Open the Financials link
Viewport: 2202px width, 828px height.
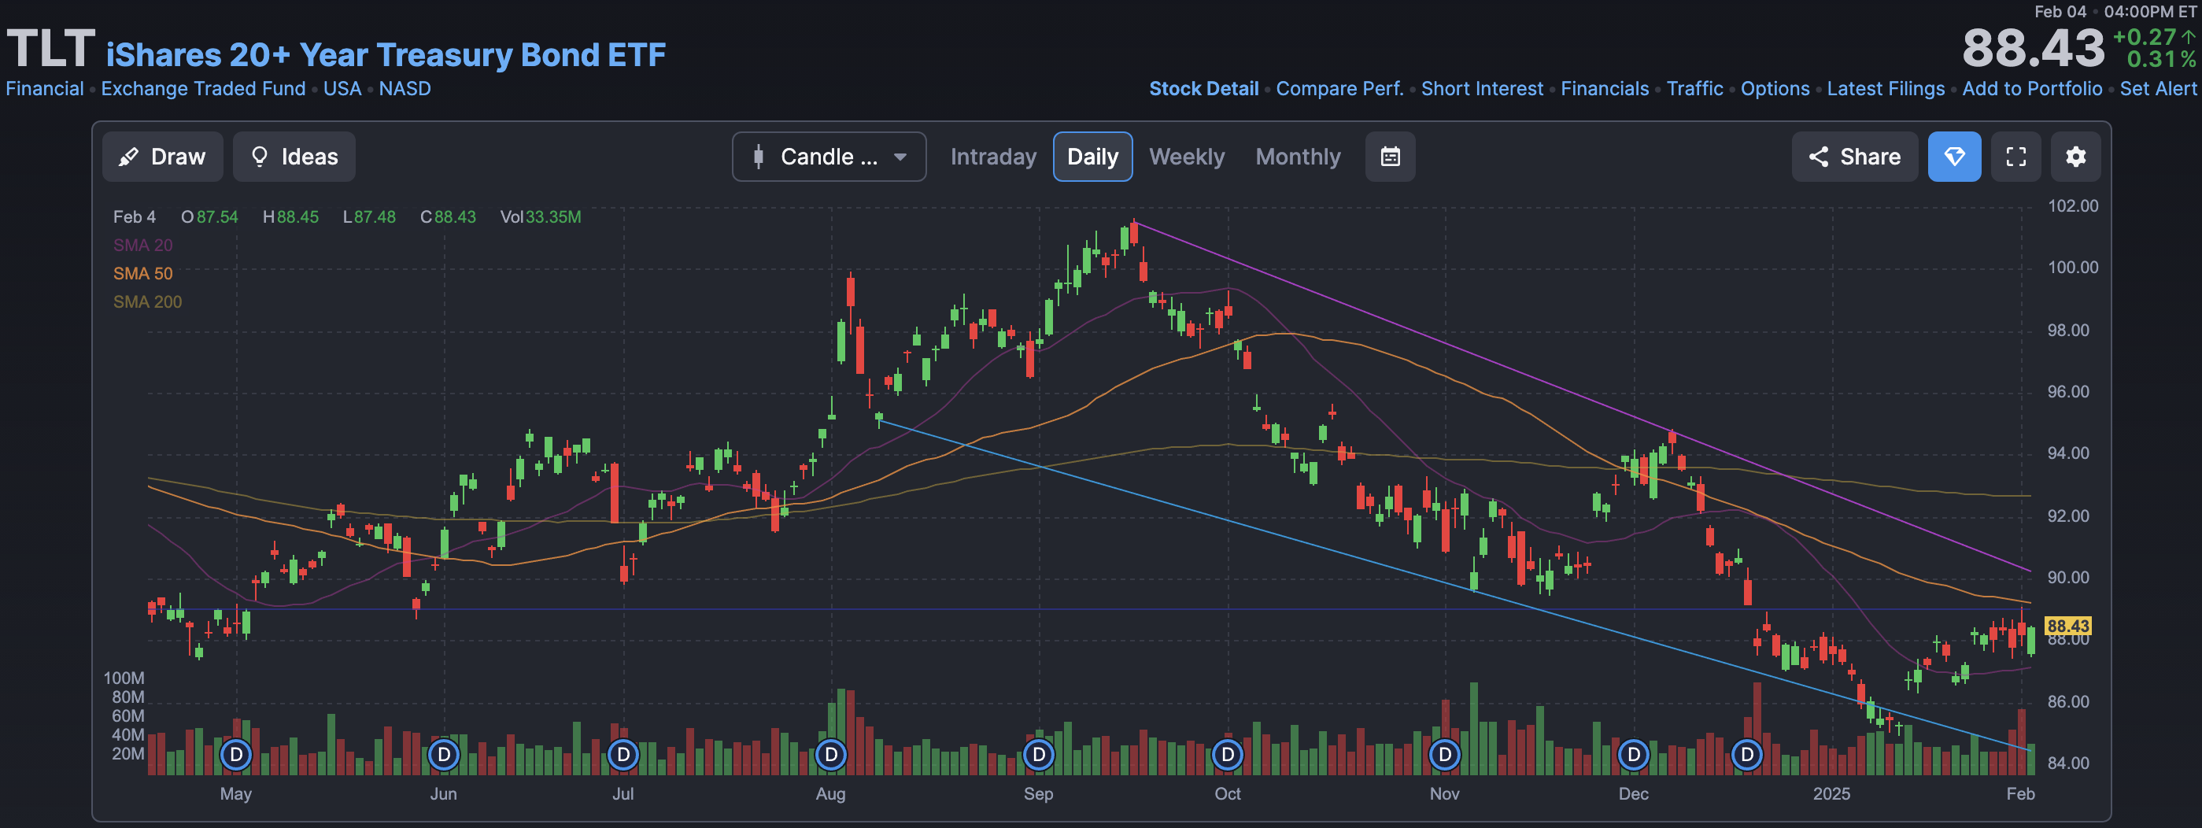1605,89
